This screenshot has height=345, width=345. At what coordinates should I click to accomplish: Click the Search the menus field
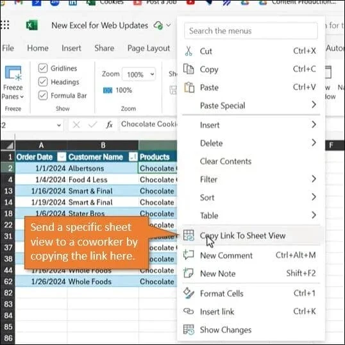(x=251, y=31)
